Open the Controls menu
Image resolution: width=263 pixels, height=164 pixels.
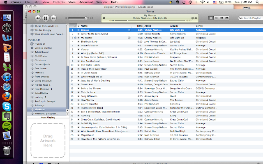58,2
